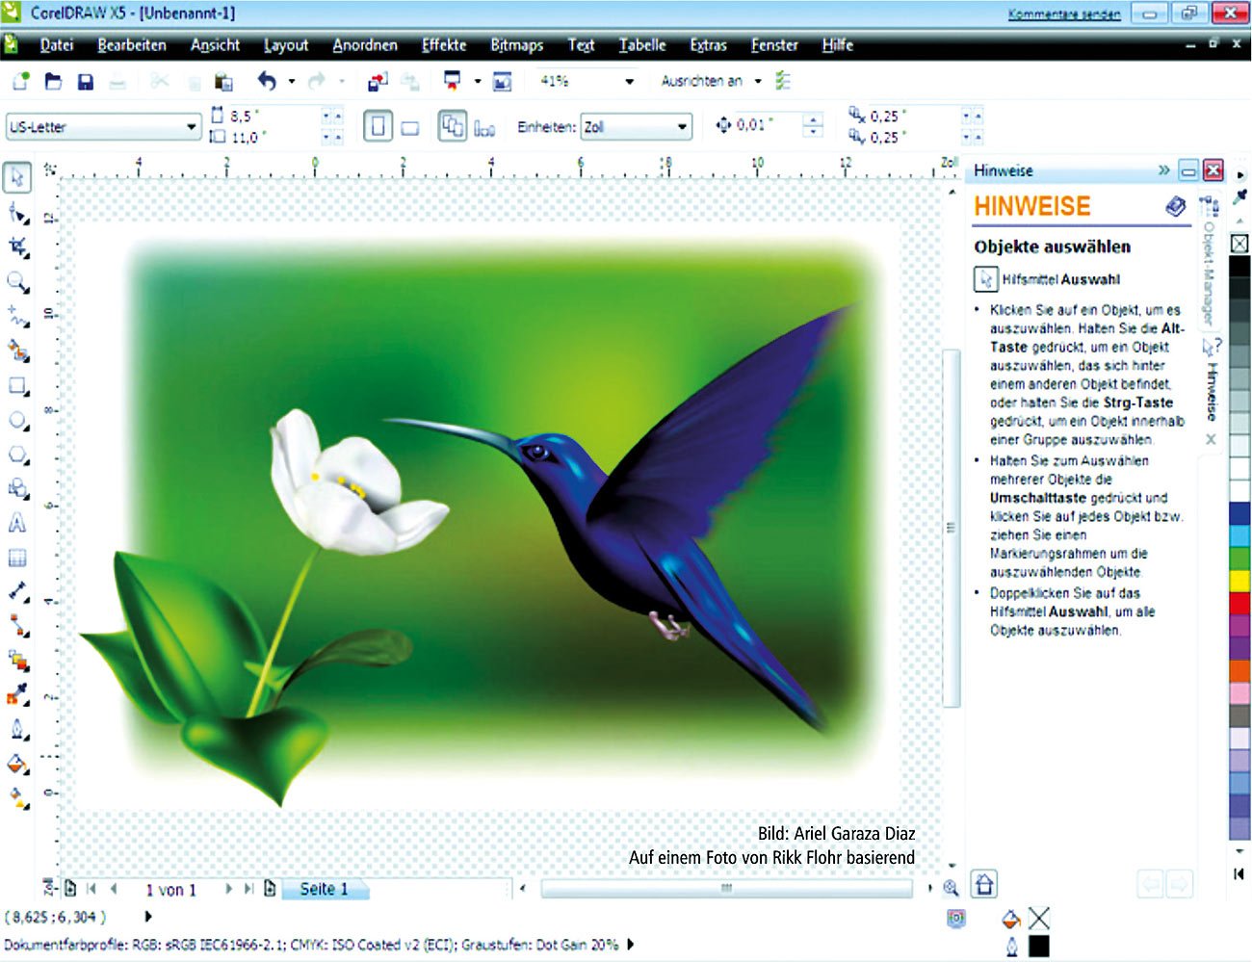Open the application launcher dropdown arrow
The height and width of the screenshot is (962, 1252).
[478, 82]
